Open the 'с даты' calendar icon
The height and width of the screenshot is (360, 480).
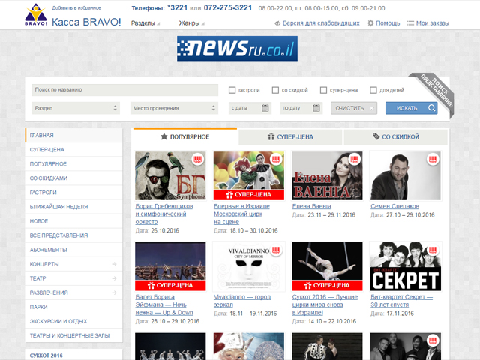click(265, 108)
